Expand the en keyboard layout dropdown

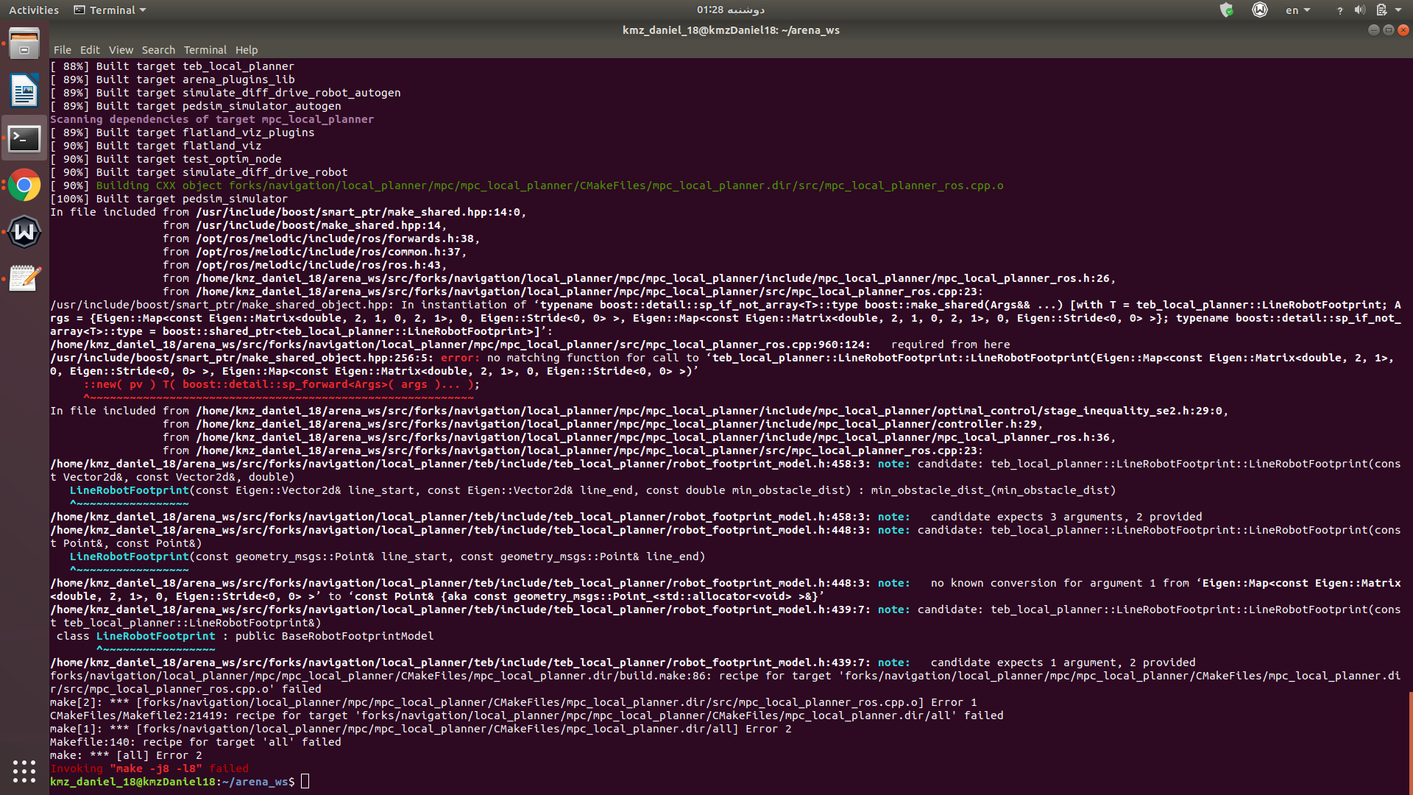pos(1297,10)
